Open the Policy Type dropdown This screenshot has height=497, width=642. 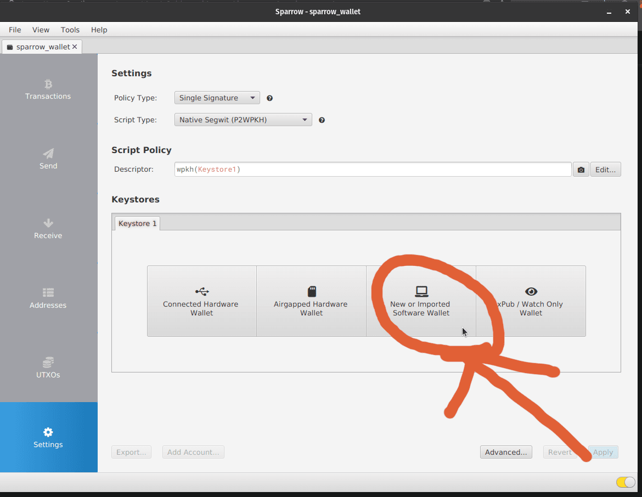[217, 98]
